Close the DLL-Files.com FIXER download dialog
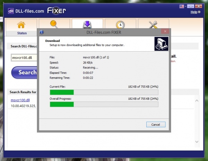208x161 pixels. pyautogui.click(x=165, y=31)
